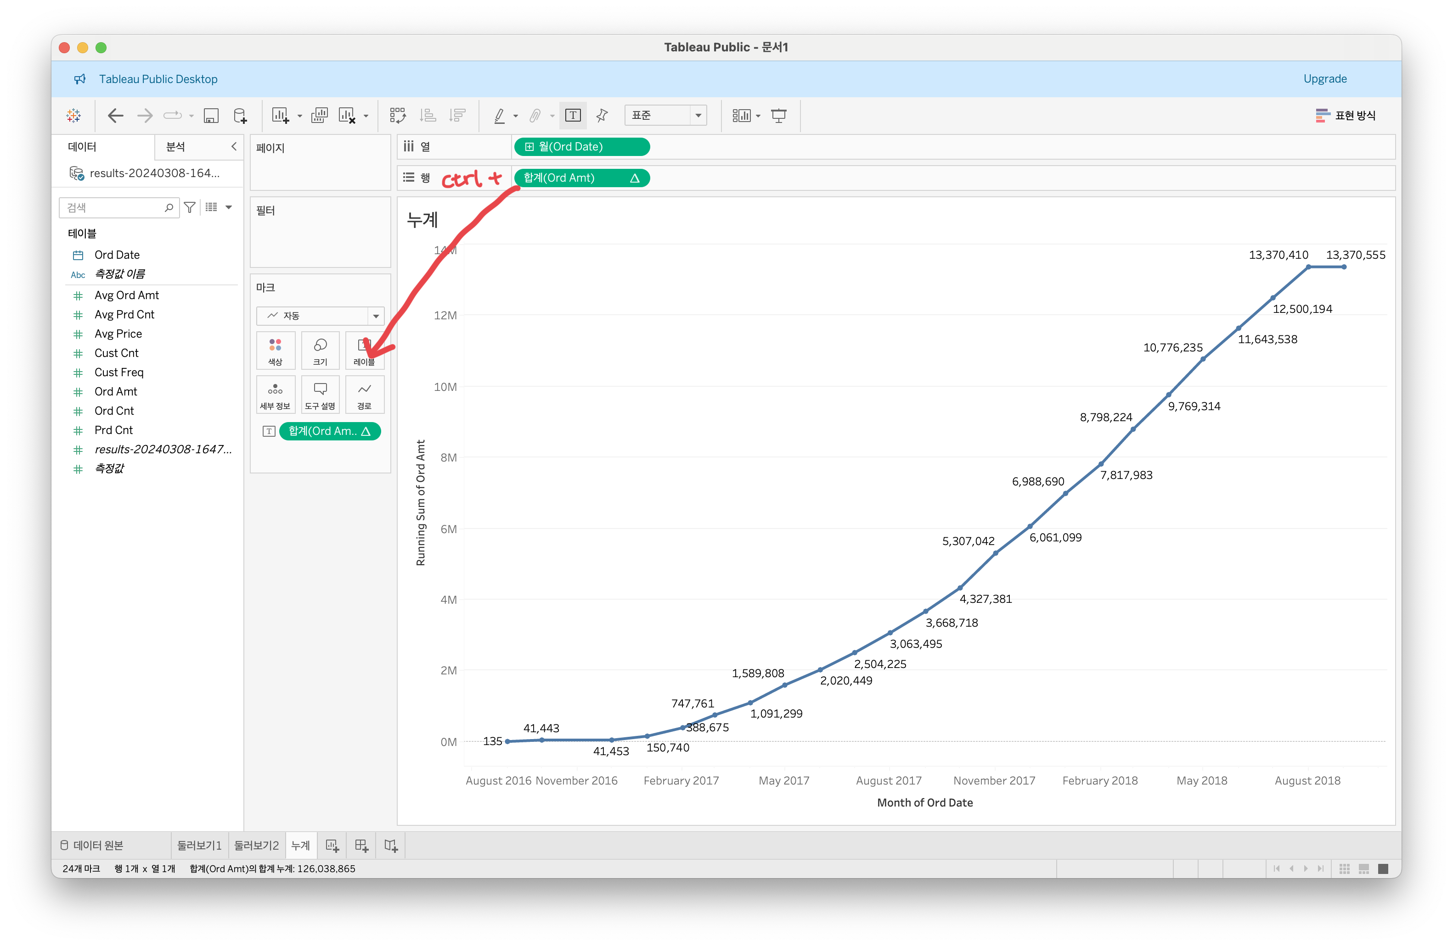
Task: Click the Upgrade link
Action: (1324, 79)
